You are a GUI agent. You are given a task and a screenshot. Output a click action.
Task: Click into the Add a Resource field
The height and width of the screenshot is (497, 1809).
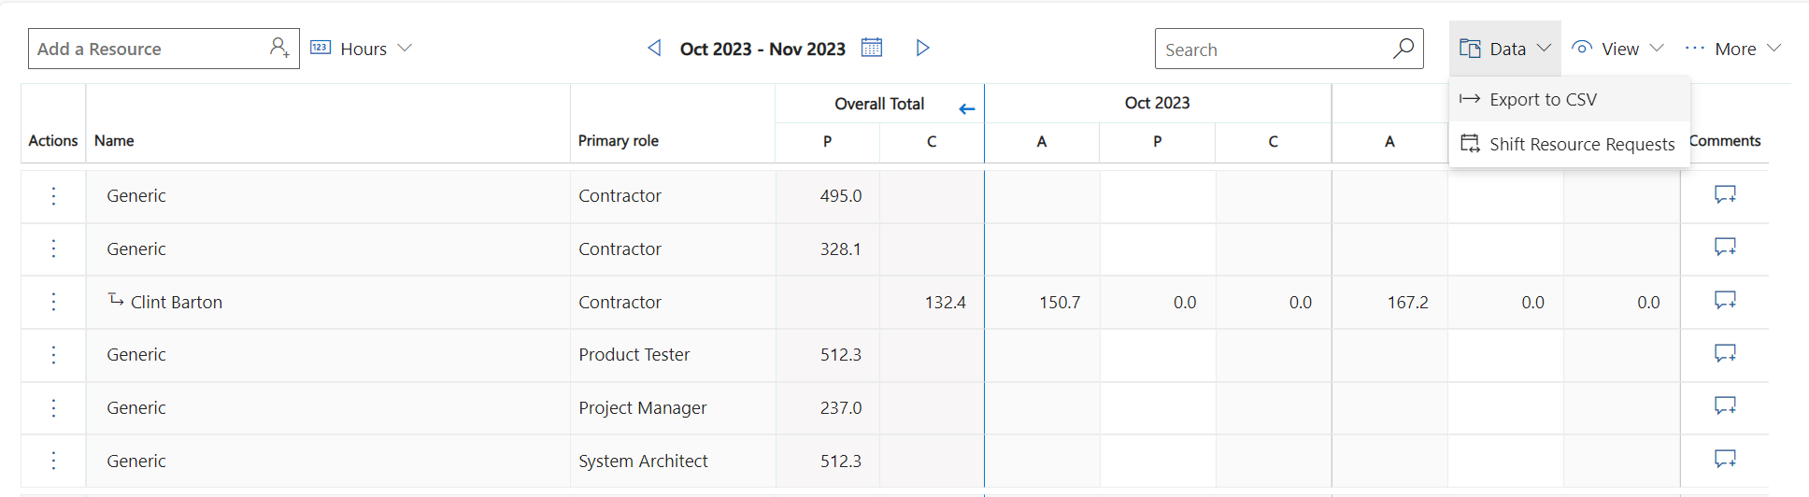pos(150,49)
